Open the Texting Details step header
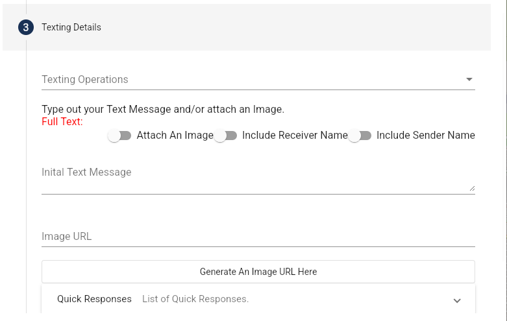The image size is (507, 321). coord(247,27)
